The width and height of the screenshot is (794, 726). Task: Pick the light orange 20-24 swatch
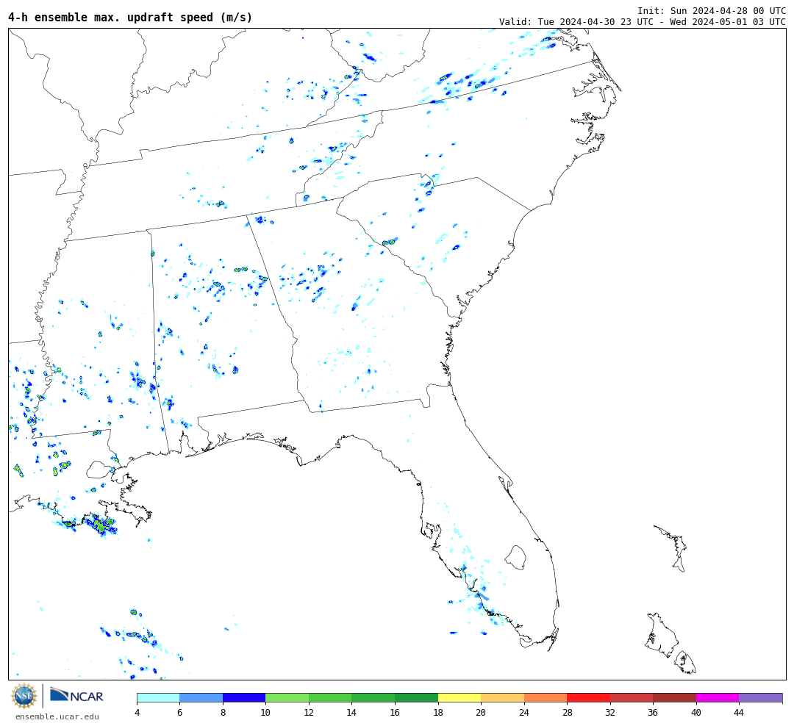(502, 697)
